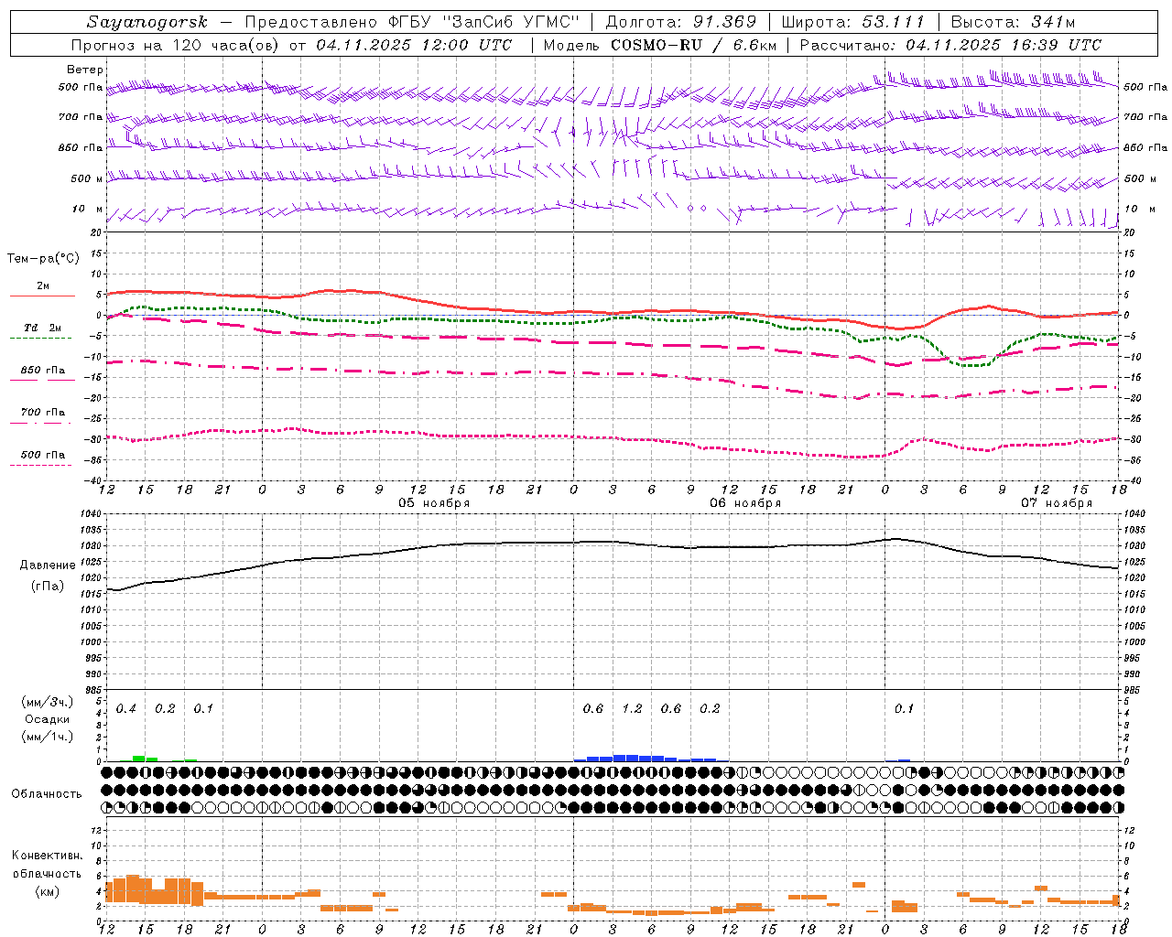Click the '06 ноября' date label
Image resolution: width=1172 pixels, height=937 pixels.
(x=745, y=503)
